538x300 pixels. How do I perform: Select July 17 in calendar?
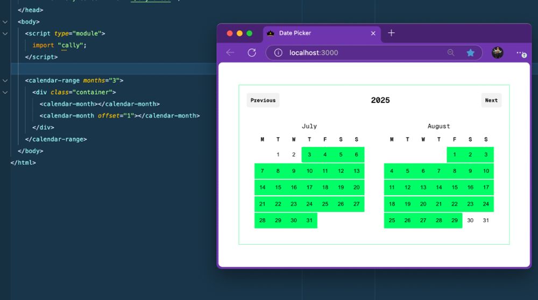point(309,187)
